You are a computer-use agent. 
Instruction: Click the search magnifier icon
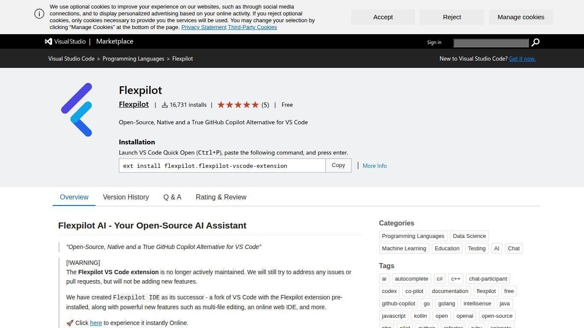(535, 42)
